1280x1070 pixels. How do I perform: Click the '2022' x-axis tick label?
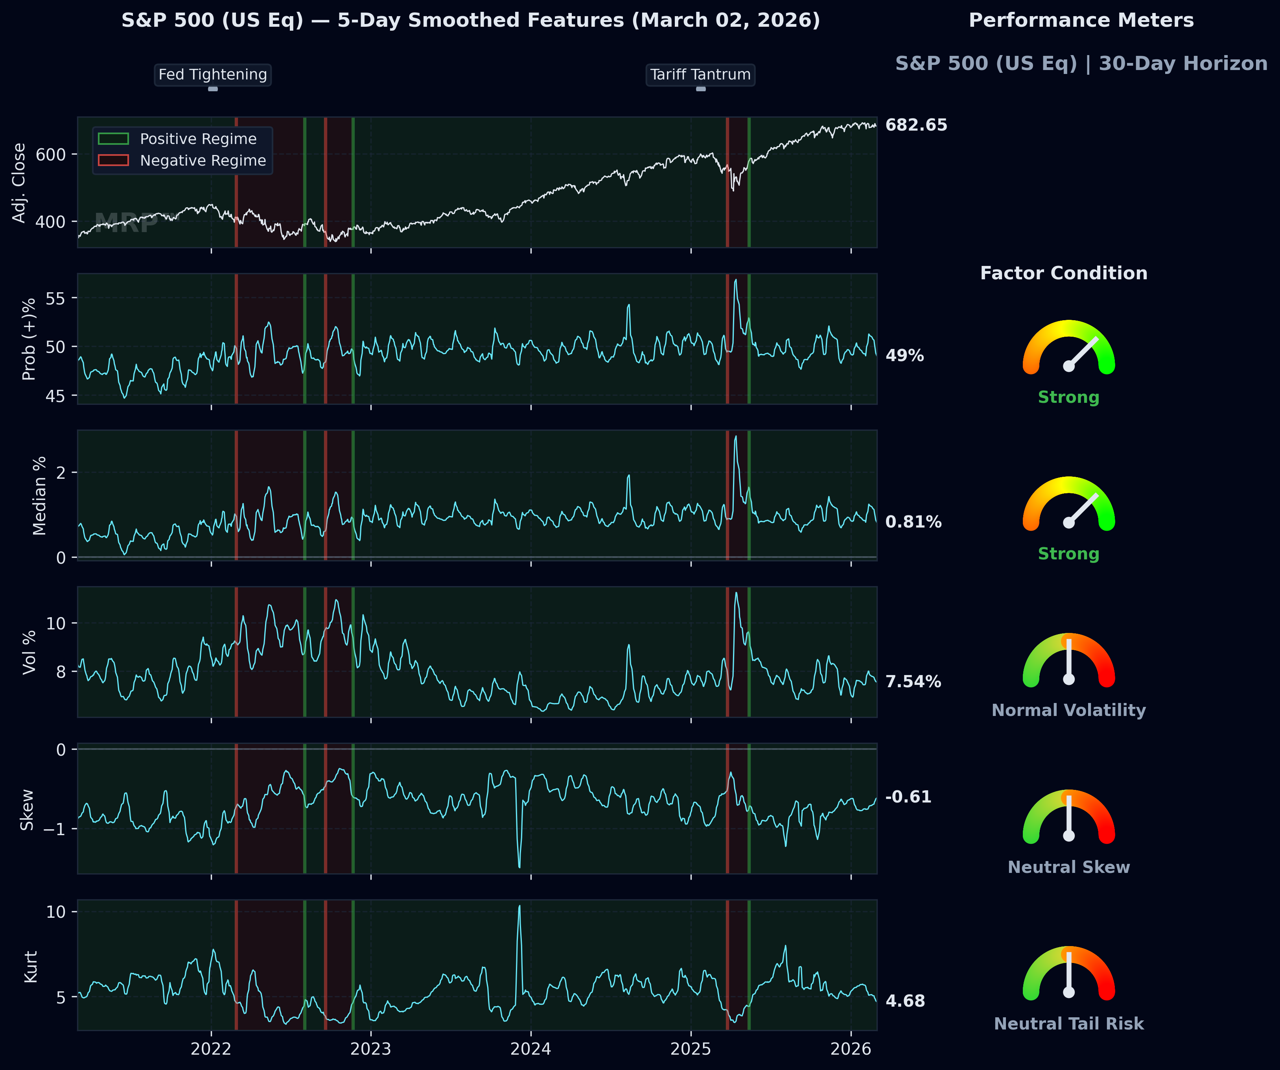click(x=211, y=1049)
